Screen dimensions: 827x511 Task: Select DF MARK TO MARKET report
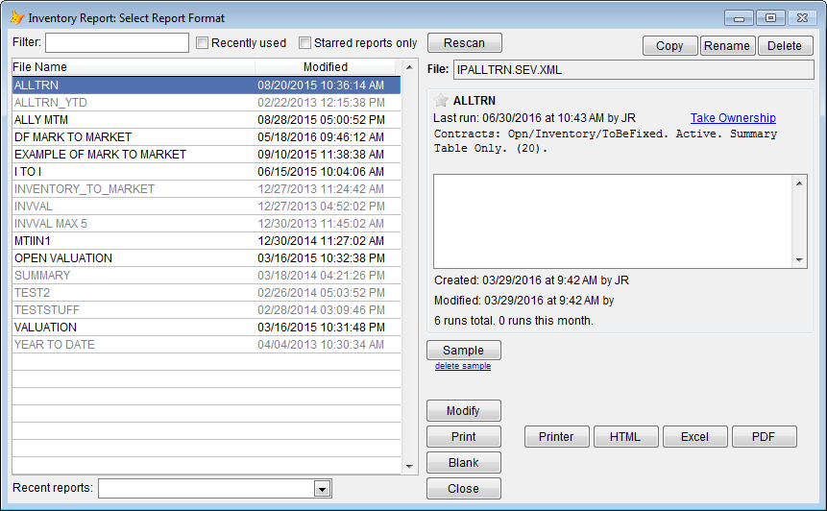pyautogui.click(x=207, y=137)
